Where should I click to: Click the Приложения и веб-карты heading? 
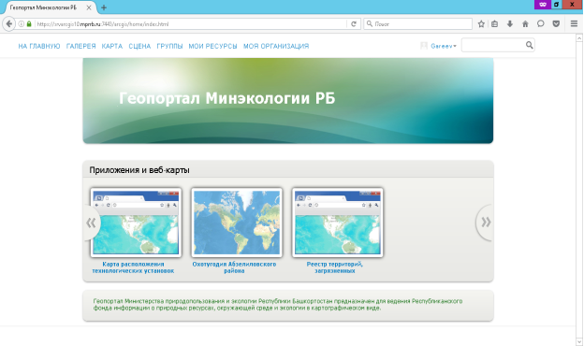click(x=139, y=170)
